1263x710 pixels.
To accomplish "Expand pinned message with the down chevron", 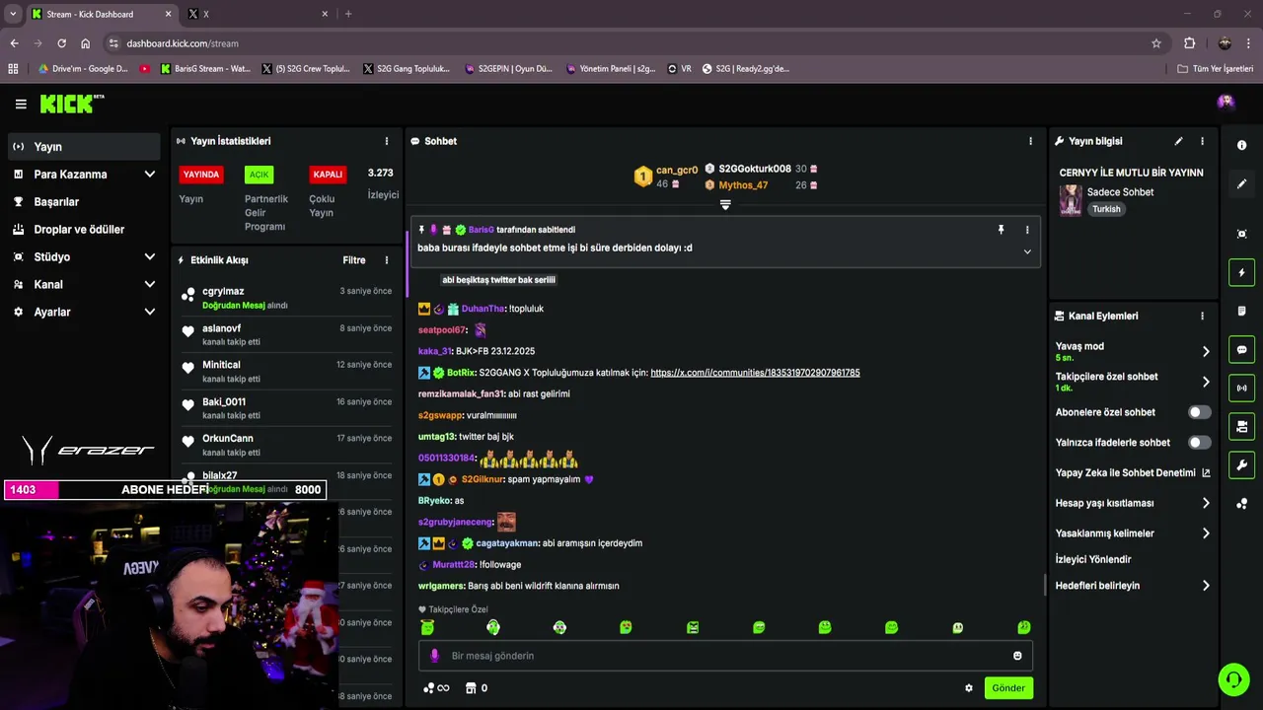I will (1027, 251).
